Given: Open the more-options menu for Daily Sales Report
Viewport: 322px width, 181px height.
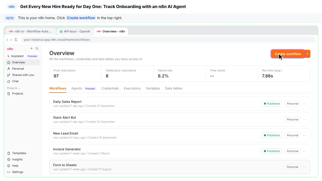Looking at the screenshot, I should click(305, 104).
